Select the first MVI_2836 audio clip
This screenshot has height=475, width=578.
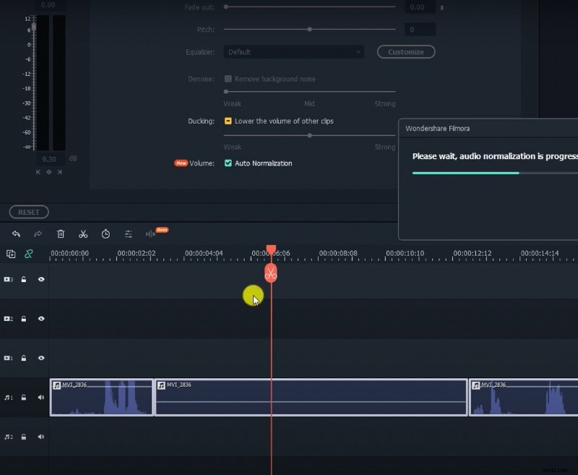click(101, 397)
